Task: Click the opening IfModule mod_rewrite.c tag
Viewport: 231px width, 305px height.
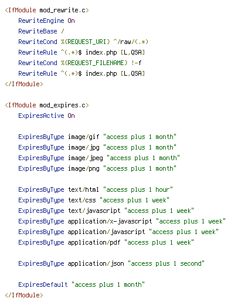Action: (47, 10)
